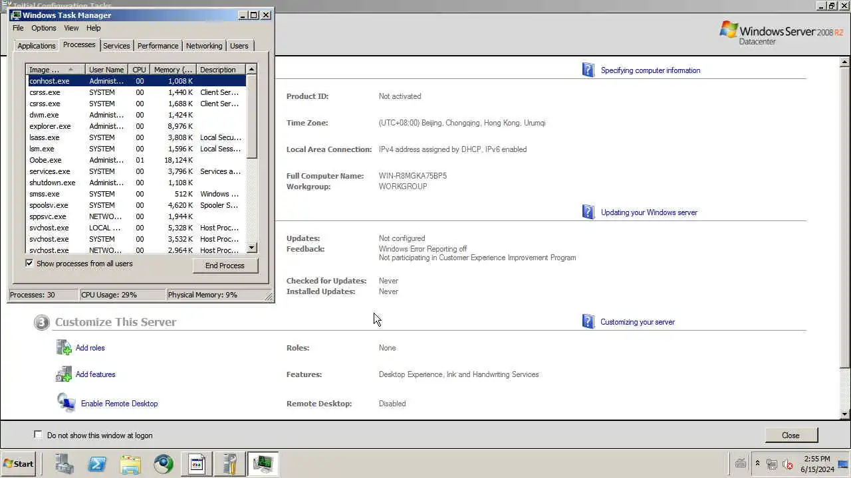Select the Oobe.exe process row
The height and width of the screenshot is (478, 851).
pyautogui.click(x=136, y=160)
